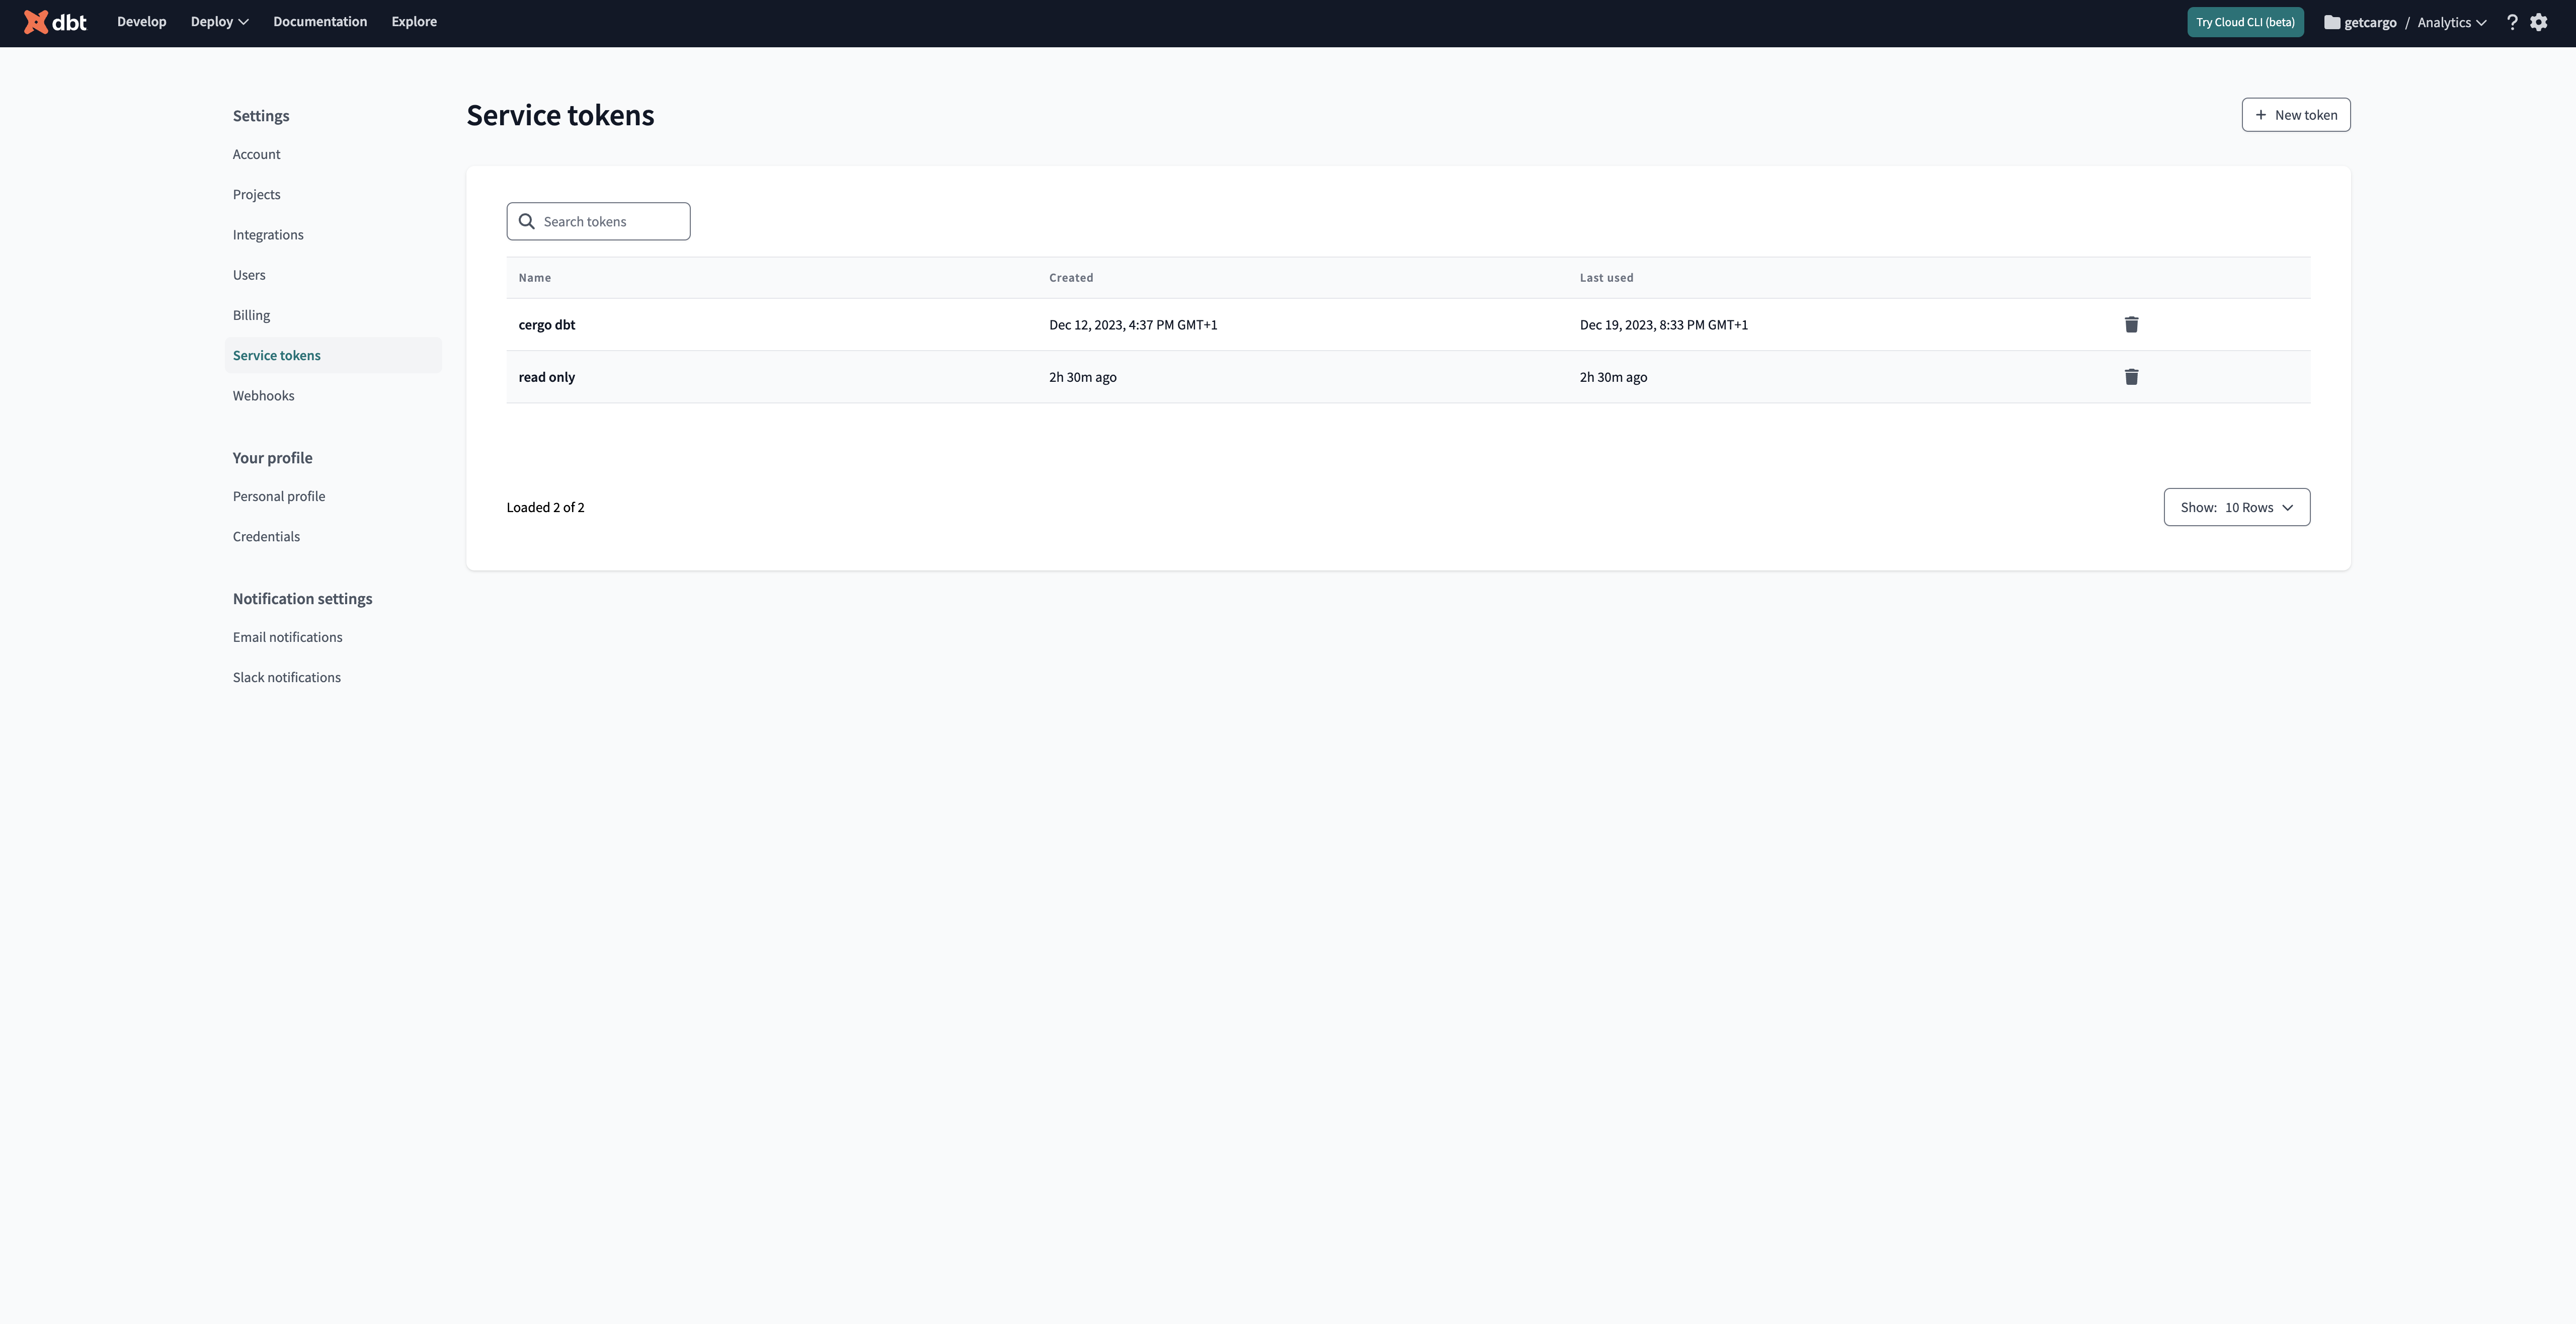
Task: Open the read only token
Action: [x=547, y=377]
